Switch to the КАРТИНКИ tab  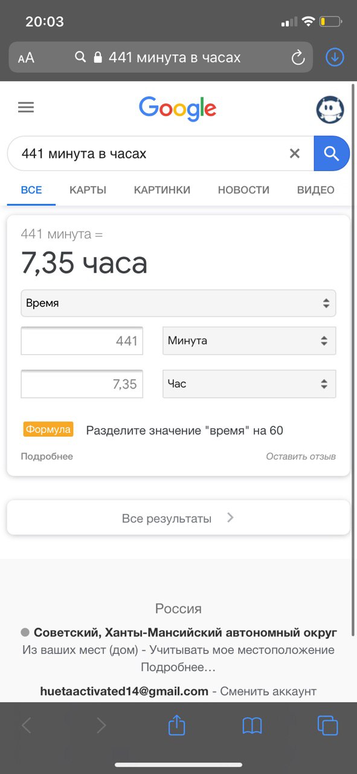(x=162, y=190)
